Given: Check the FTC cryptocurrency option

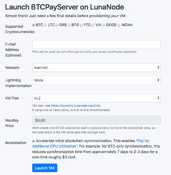Looking at the screenshot, I should 81,25.
